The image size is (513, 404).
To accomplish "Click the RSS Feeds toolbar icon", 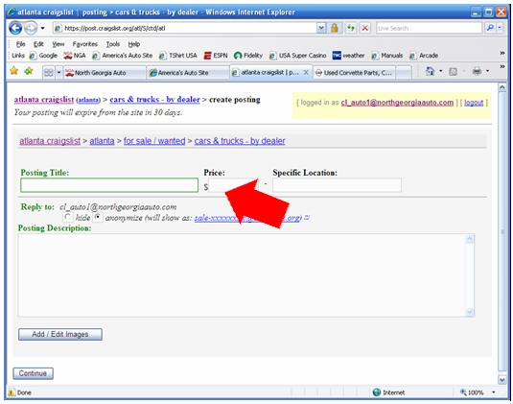I will [x=454, y=71].
